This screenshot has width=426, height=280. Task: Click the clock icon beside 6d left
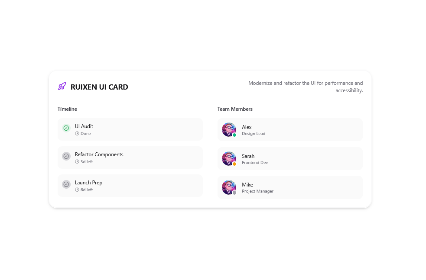pos(77,190)
